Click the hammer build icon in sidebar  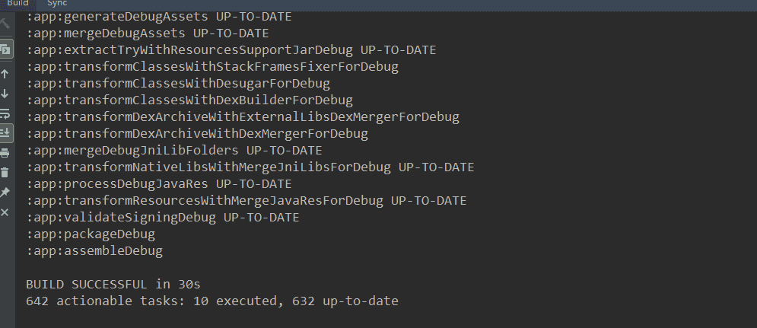click(5, 23)
